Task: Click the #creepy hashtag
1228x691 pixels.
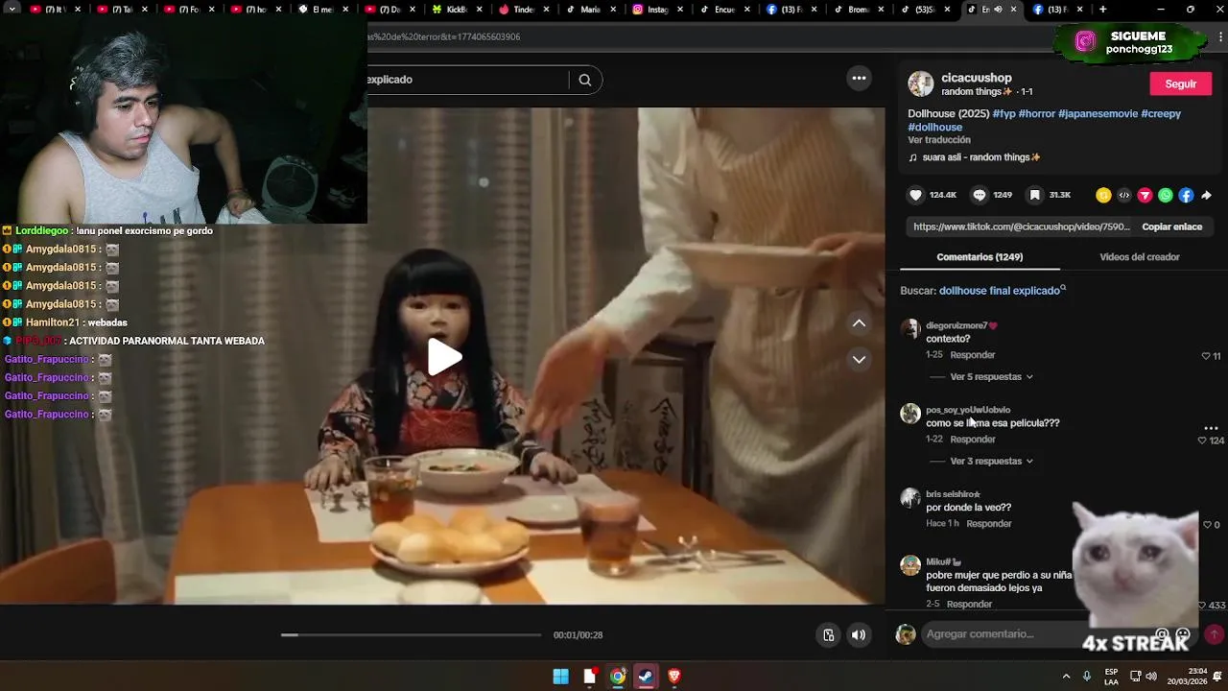Action: (x=1161, y=113)
